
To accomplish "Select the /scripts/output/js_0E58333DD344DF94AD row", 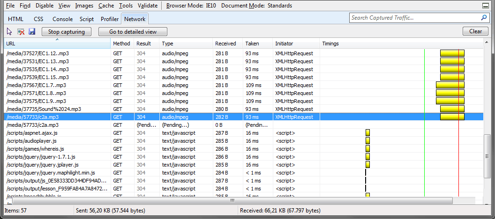I will tap(243, 181).
